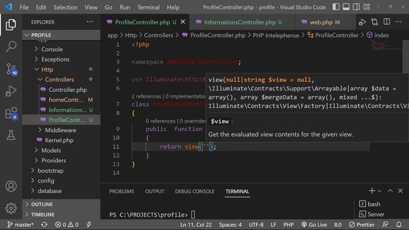Toggle panel layout icon in title bar
This screenshot has width=409, height=230.
click(346, 7)
